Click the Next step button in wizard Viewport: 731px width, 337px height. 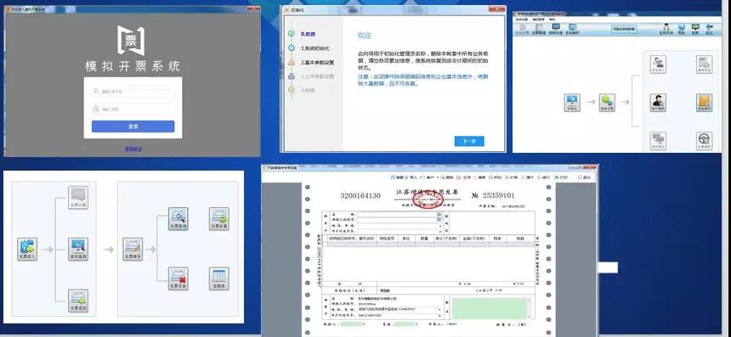(x=469, y=141)
